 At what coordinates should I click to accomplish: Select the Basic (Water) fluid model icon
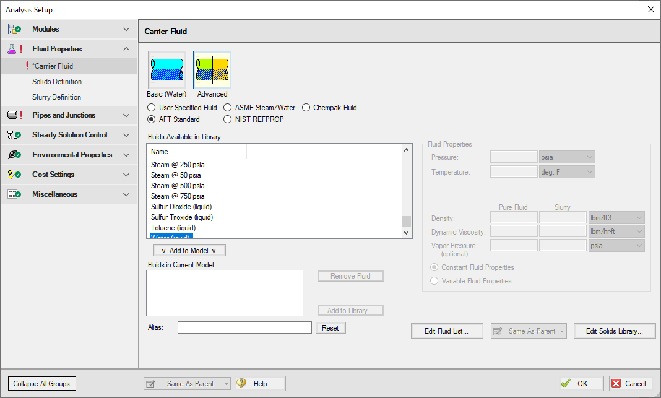(166, 69)
